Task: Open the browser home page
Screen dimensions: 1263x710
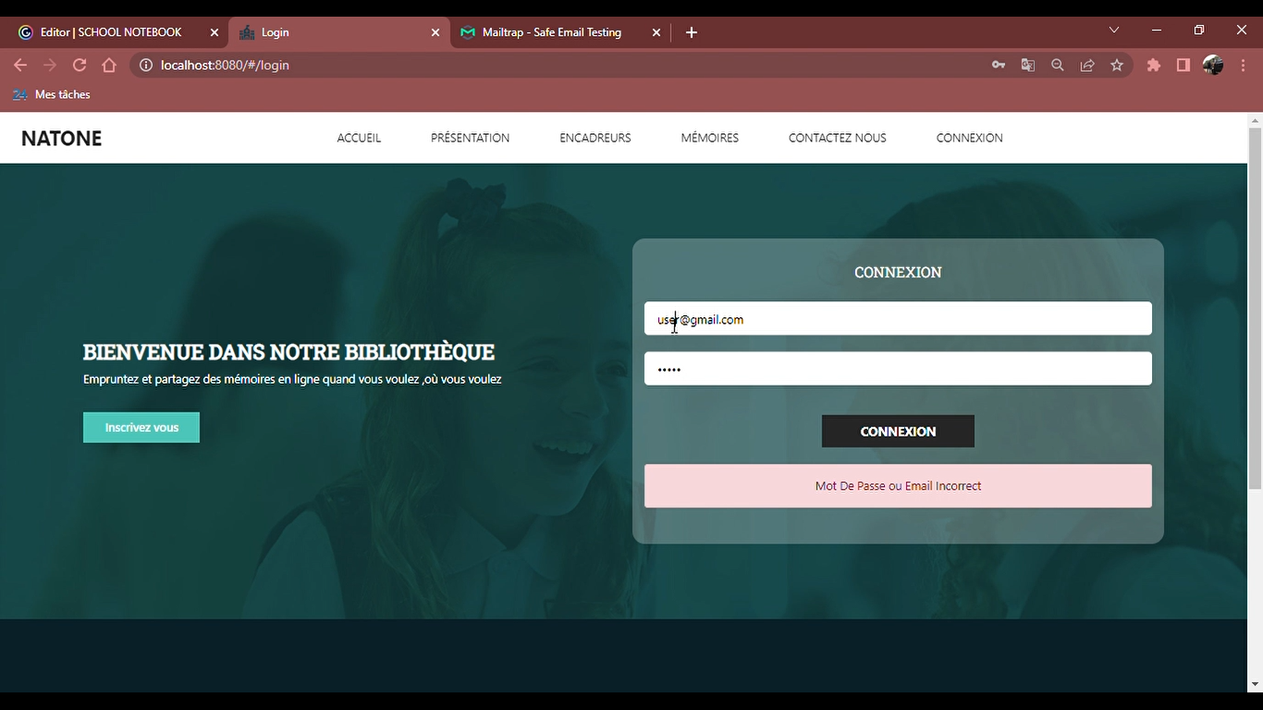Action: coord(108,65)
